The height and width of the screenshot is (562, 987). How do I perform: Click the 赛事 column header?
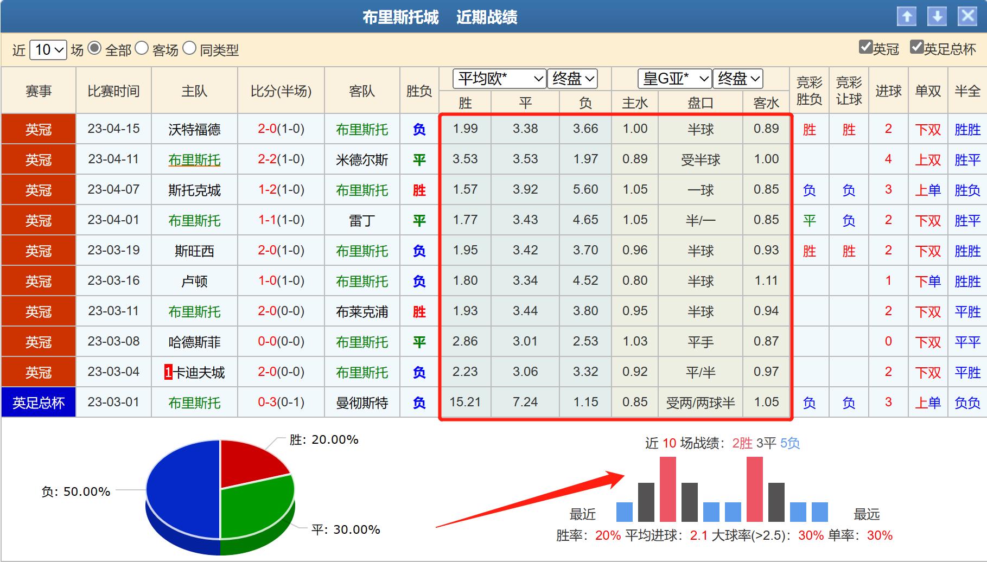coord(38,91)
